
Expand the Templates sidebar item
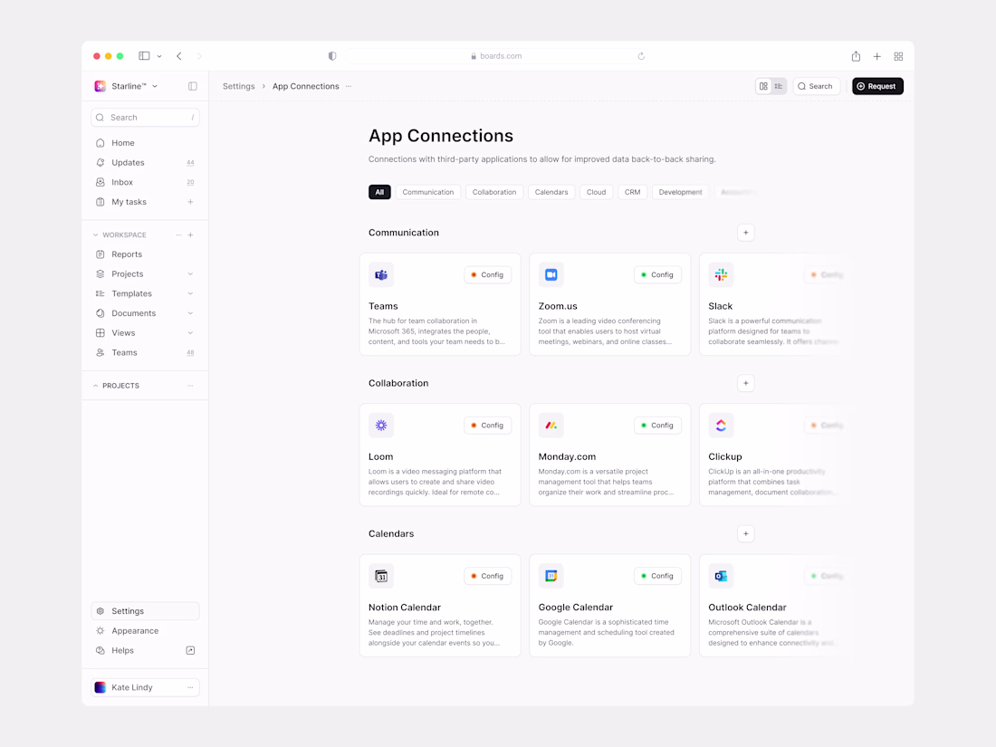pos(190,294)
